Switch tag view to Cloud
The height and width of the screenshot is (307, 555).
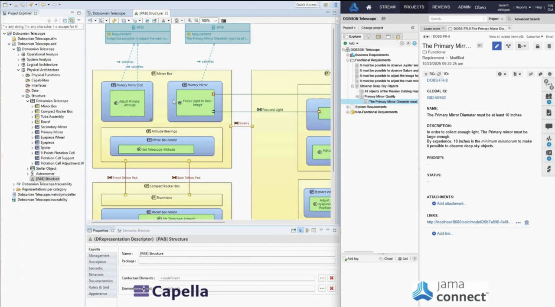click(x=385, y=259)
